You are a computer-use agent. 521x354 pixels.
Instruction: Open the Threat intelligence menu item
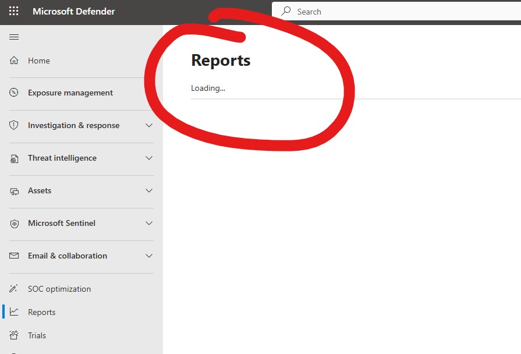(x=62, y=158)
